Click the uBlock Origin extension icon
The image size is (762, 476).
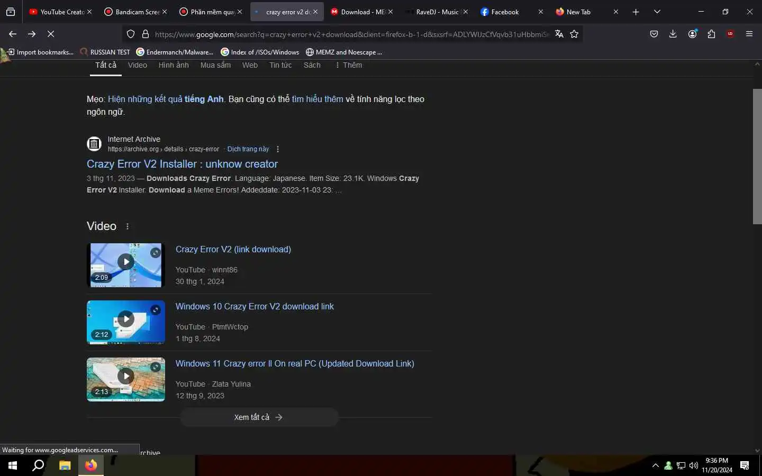coord(730,34)
